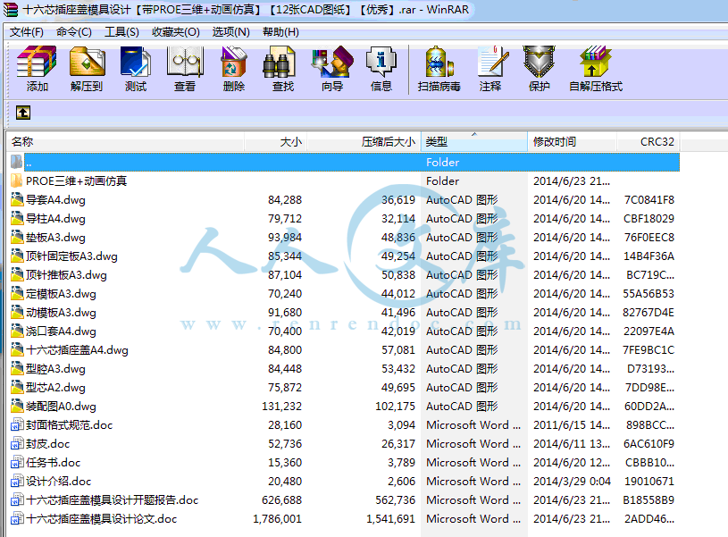The width and height of the screenshot is (728, 537).
Task: Click the WinRAR title bar icon
Action: 11,10
